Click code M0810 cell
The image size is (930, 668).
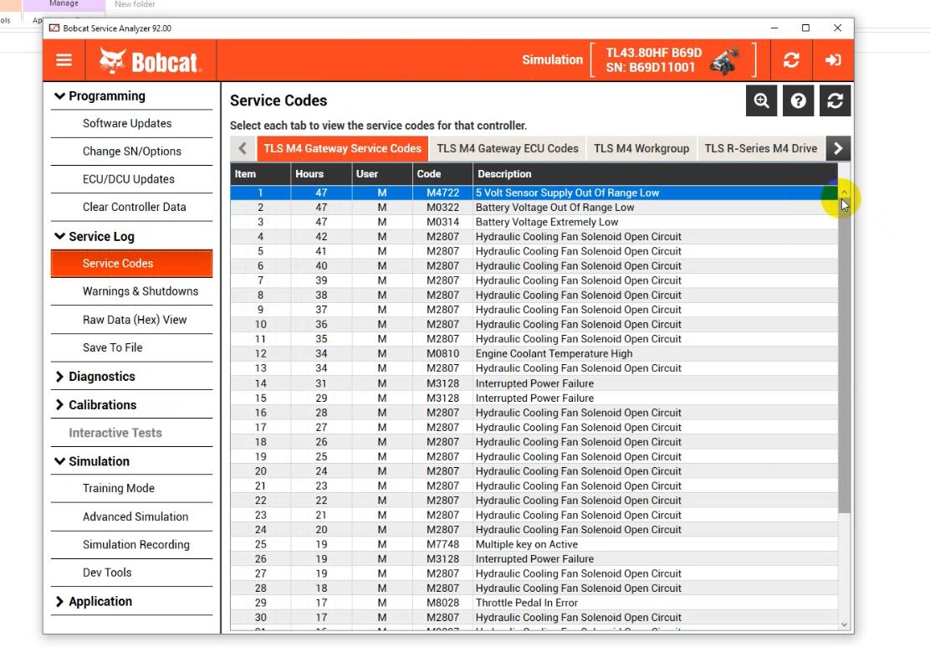[442, 354]
